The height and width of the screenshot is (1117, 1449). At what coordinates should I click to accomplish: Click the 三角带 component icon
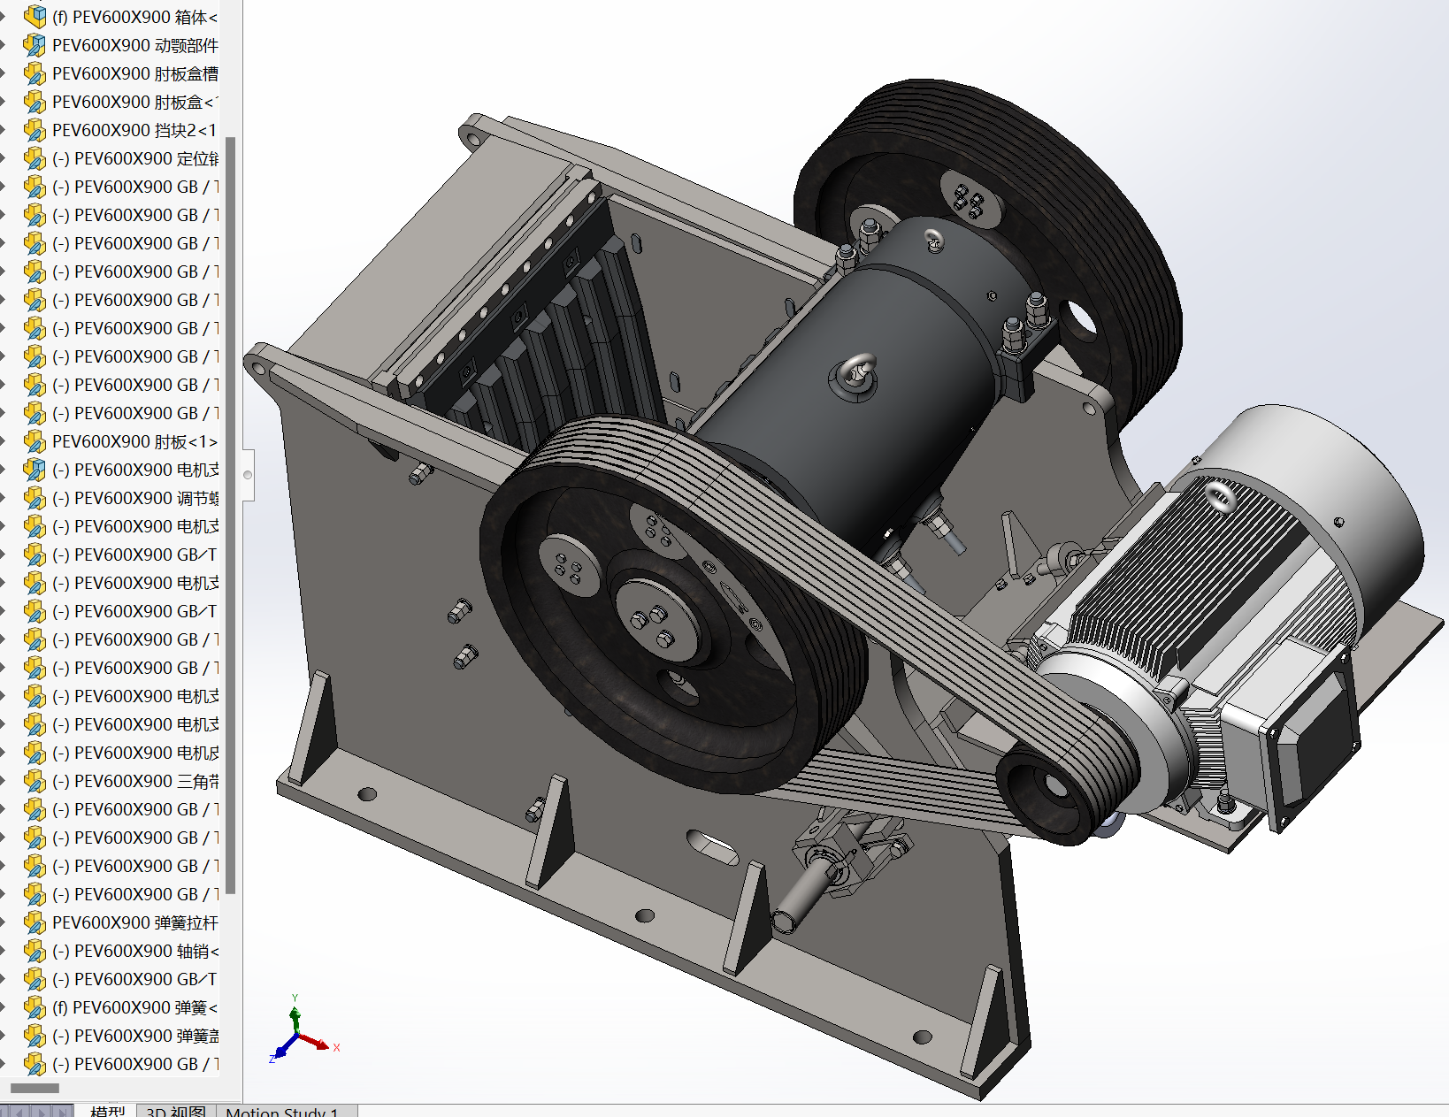click(34, 781)
